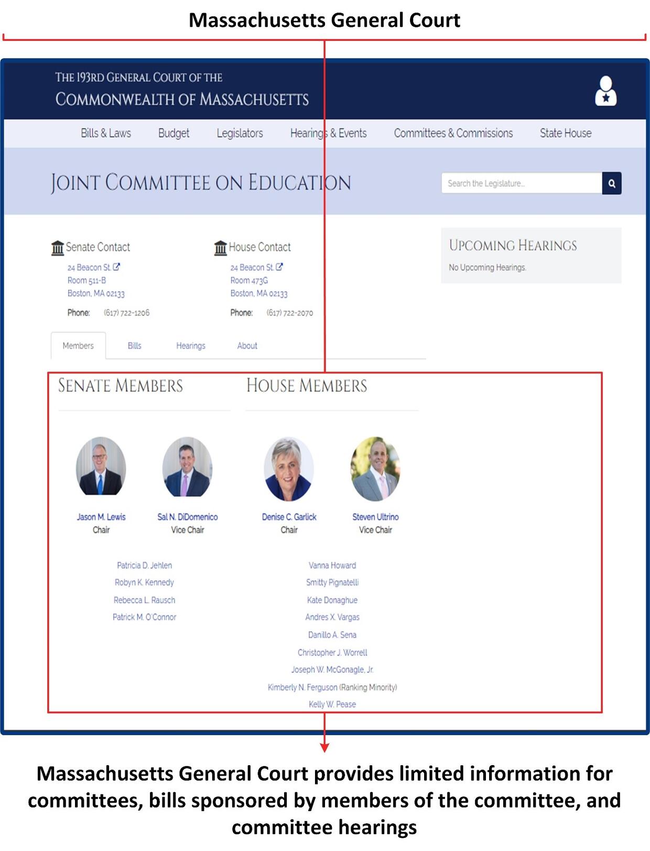This screenshot has width=650, height=851.
Task: Open the user account icon in header
Action: coord(605,91)
